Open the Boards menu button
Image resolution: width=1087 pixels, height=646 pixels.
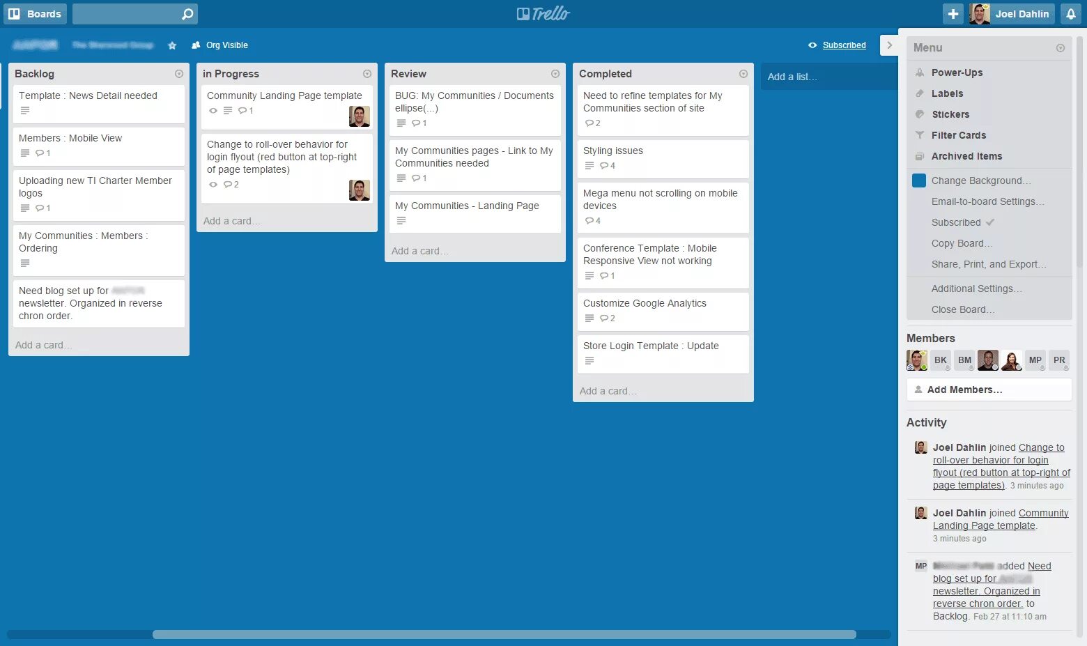pyautogui.click(x=36, y=14)
